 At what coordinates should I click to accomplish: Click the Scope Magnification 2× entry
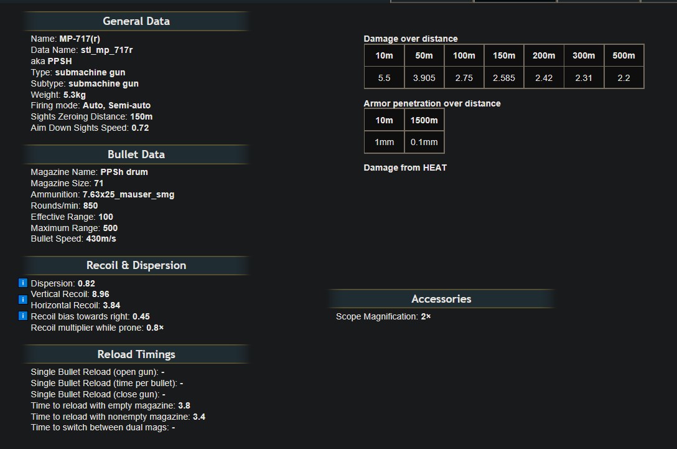tap(383, 316)
